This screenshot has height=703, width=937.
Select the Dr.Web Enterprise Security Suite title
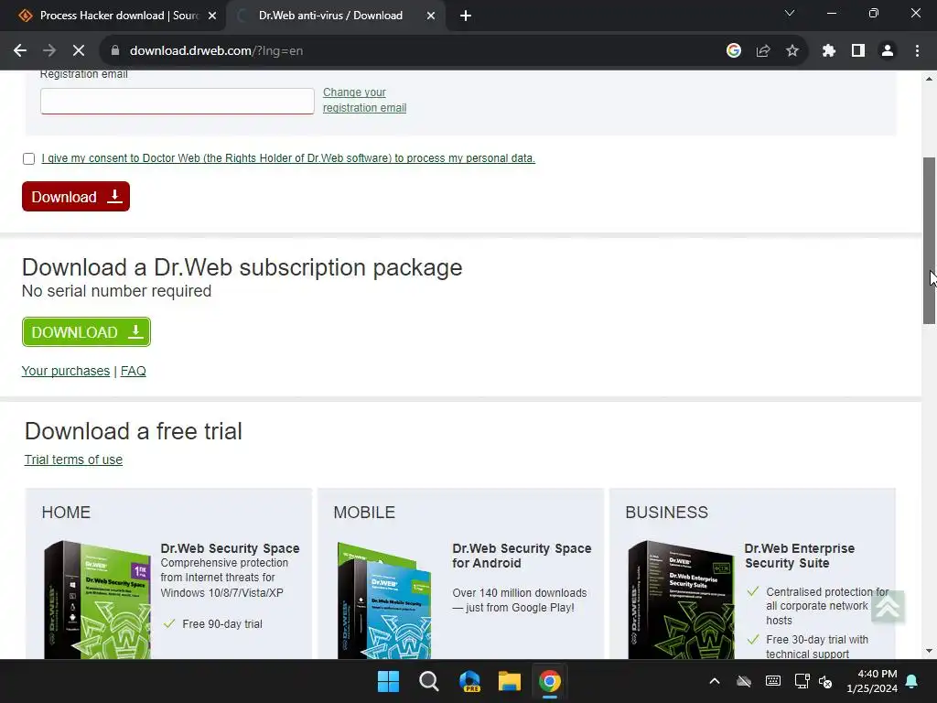pos(800,556)
